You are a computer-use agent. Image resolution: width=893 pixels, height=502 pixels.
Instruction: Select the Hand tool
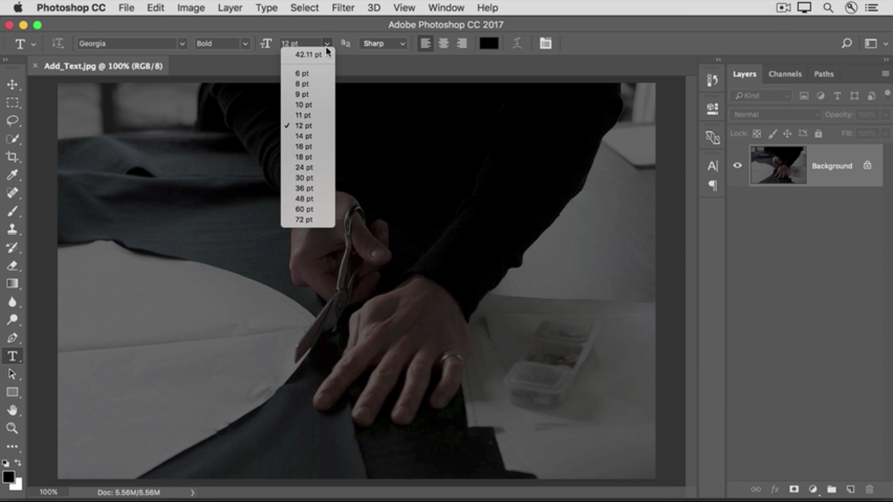[x=13, y=411]
